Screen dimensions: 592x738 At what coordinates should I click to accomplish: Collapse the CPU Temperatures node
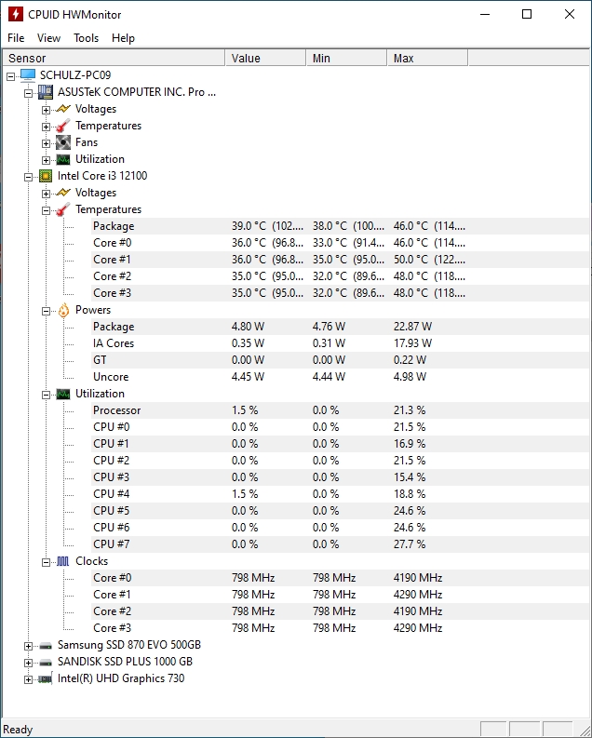(x=46, y=210)
